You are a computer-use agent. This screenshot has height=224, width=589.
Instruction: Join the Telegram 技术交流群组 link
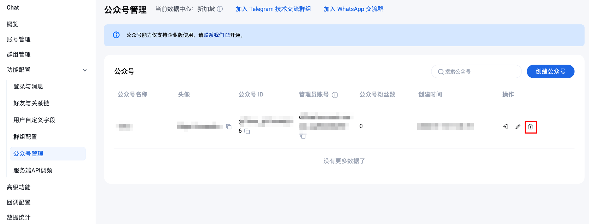(x=273, y=9)
